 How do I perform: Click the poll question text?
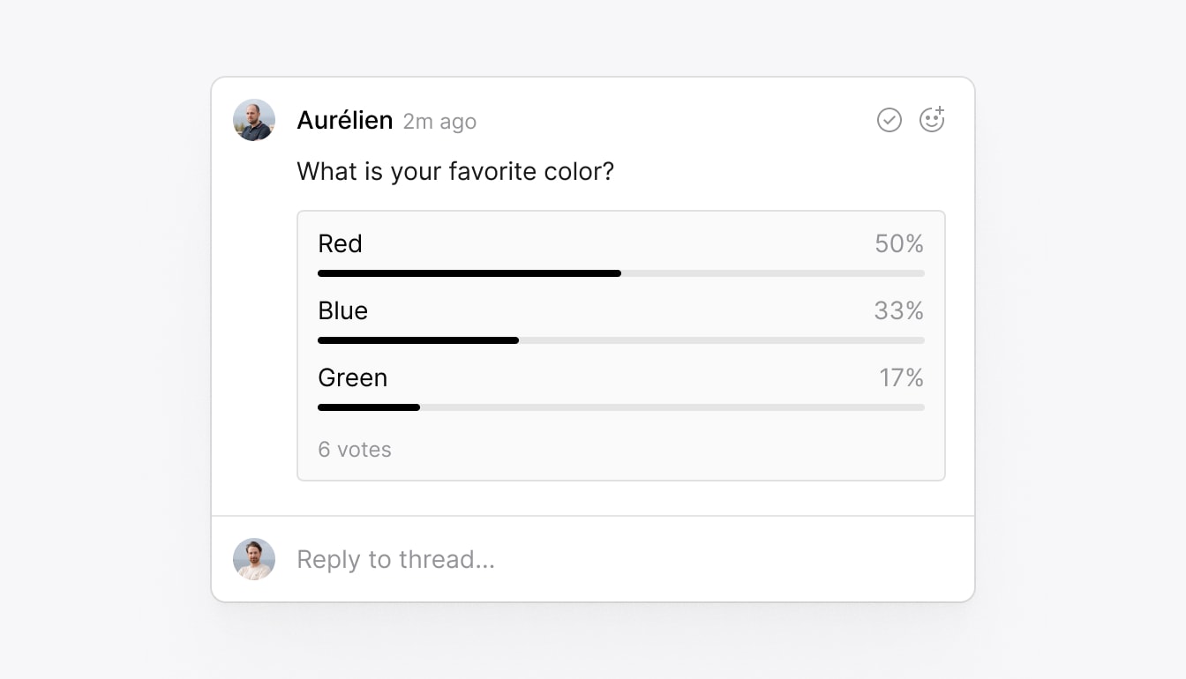(455, 171)
